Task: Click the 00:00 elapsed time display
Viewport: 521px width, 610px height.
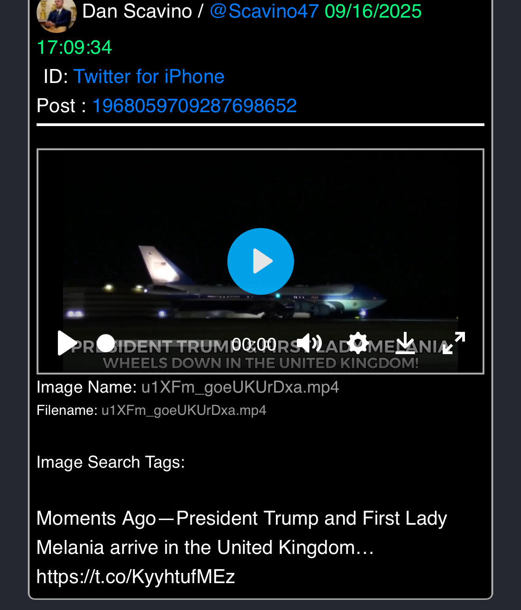Action: coord(254,344)
